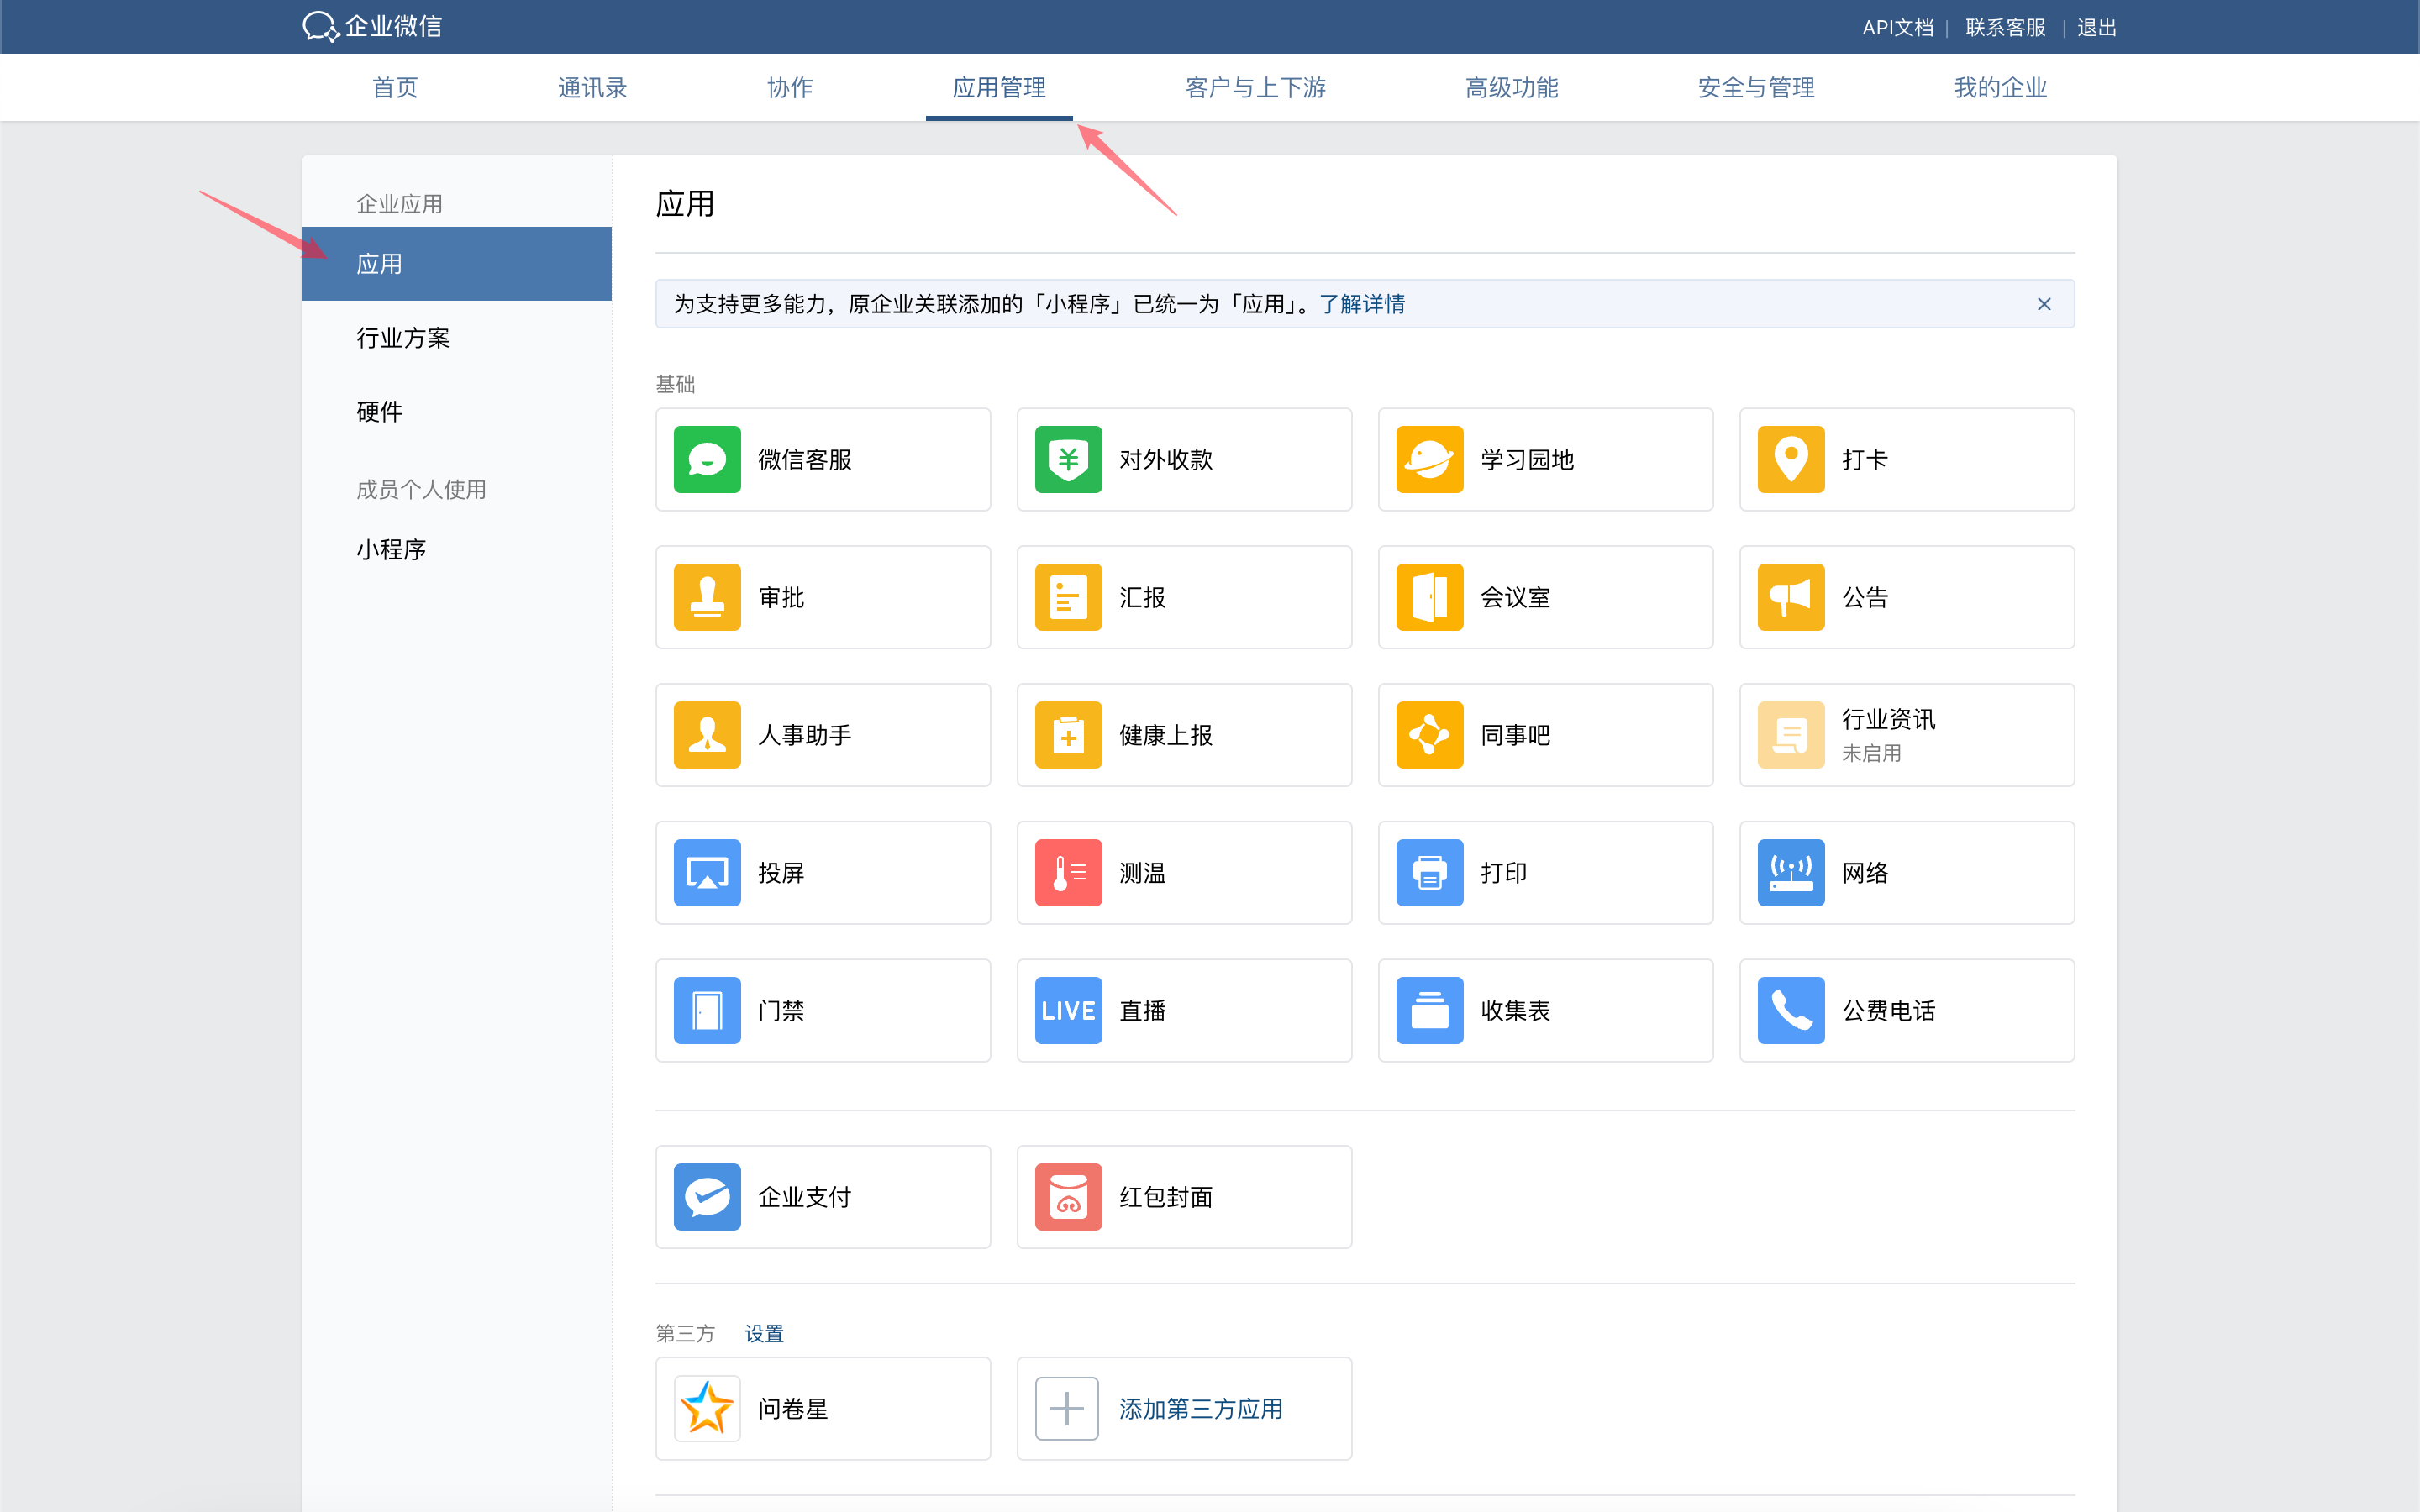Open the 打卡 location-pin app icon

pyautogui.click(x=1790, y=459)
